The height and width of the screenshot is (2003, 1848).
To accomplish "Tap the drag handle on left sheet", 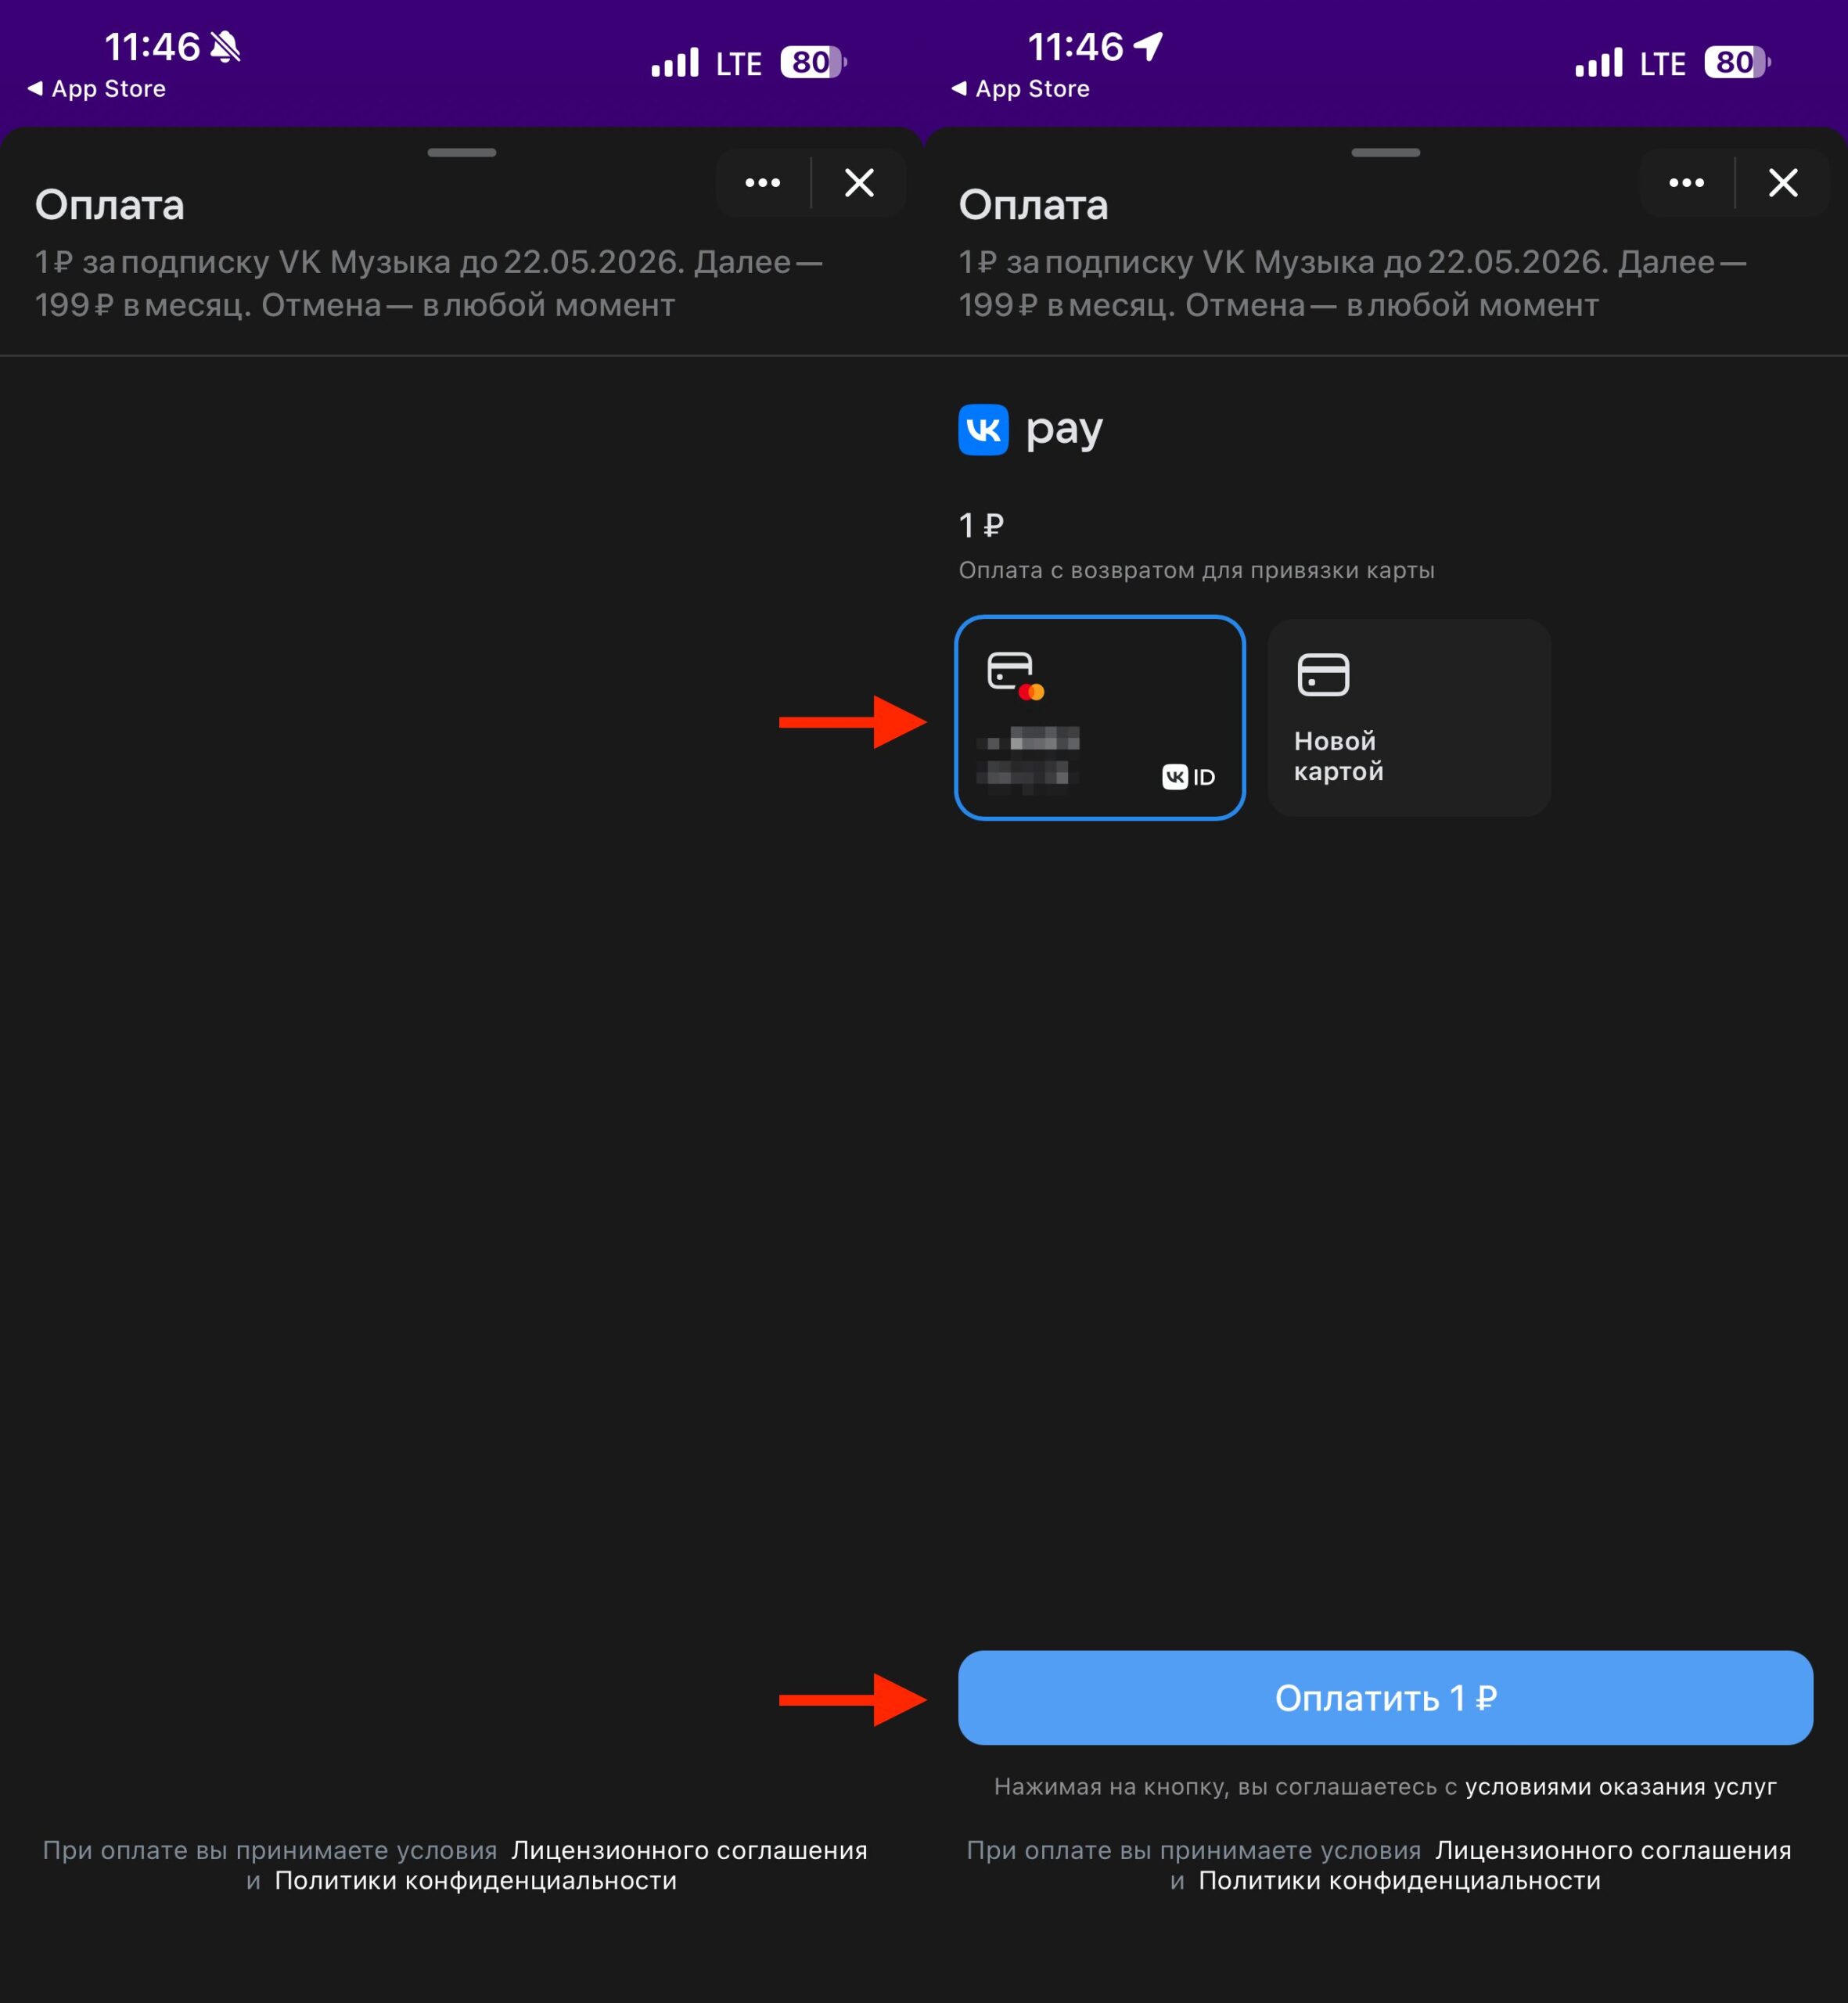I will [x=461, y=153].
